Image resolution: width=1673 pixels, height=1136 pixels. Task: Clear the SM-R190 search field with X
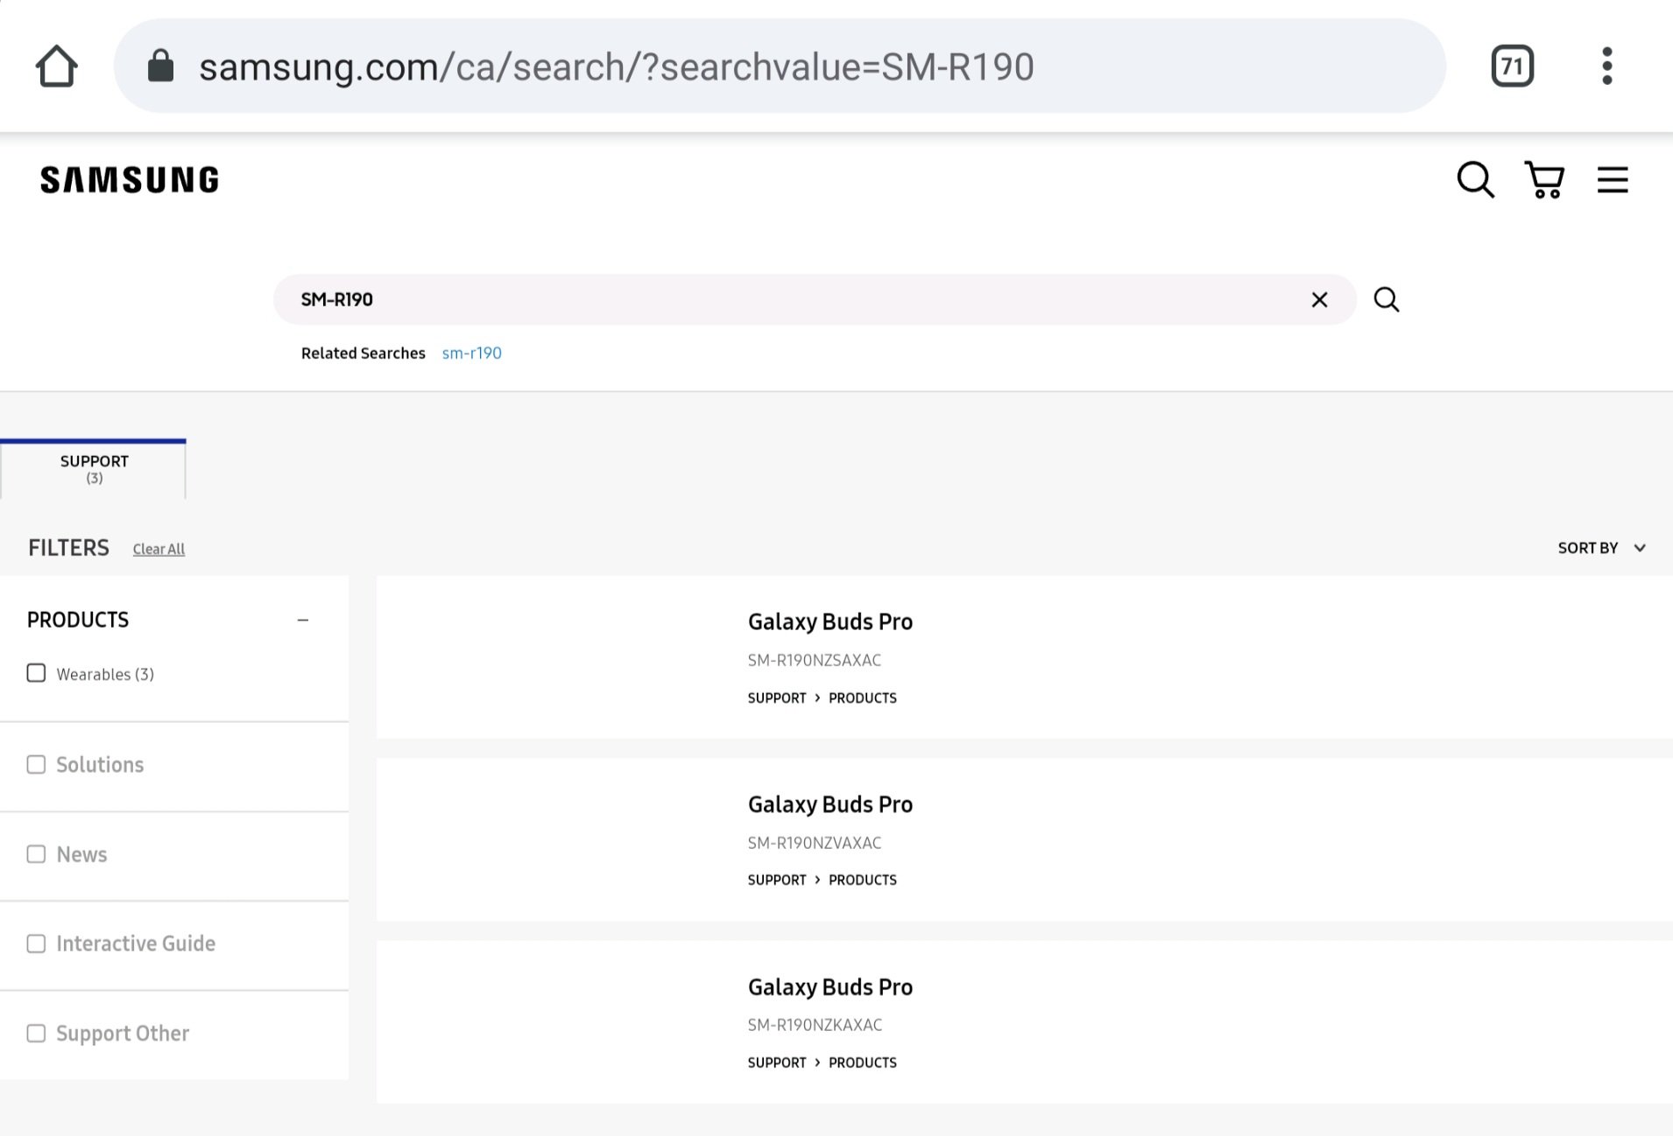pos(1319,300)
